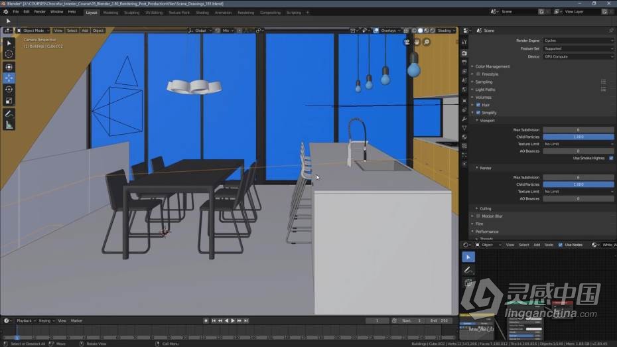Image resolution: width=617 pixels, height=347 pixels.
Task: Open Sampling presets list icon
Action: pos(603,82)
